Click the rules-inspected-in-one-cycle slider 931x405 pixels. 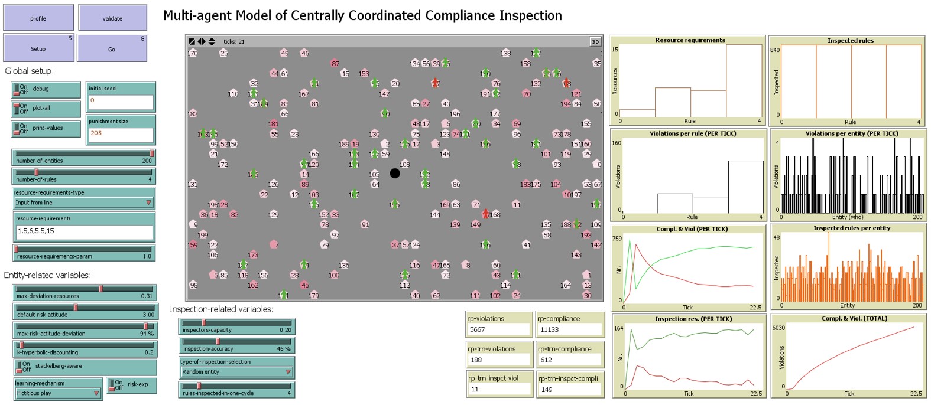coord(236,390)
